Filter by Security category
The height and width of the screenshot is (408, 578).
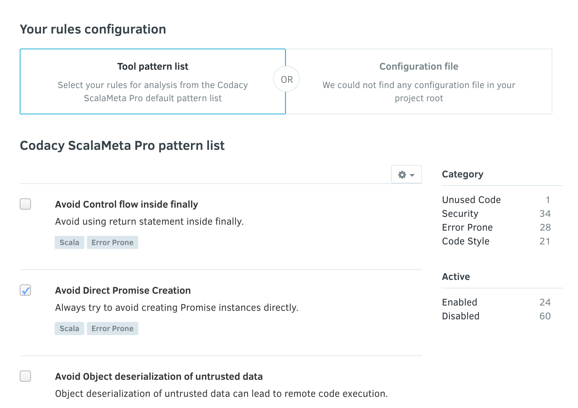click(460, 214)
